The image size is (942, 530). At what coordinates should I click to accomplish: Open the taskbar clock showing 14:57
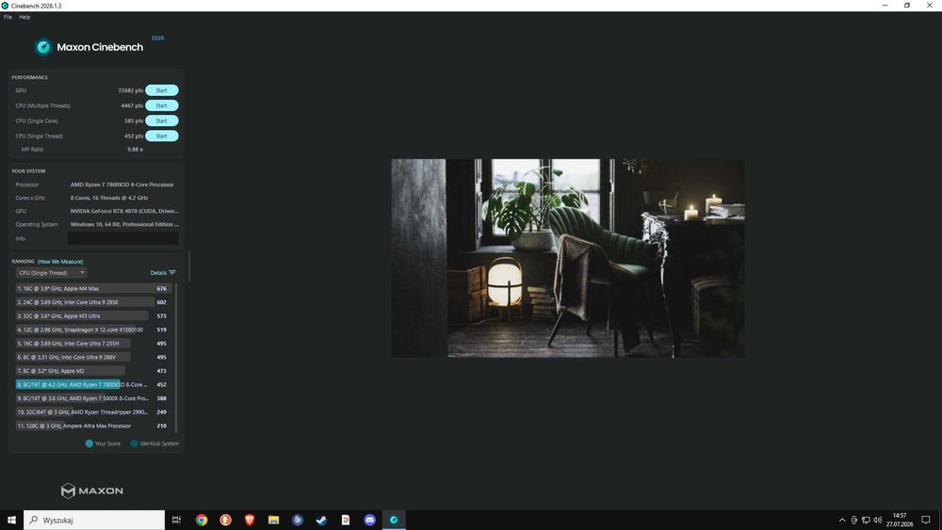click(900, 520)
